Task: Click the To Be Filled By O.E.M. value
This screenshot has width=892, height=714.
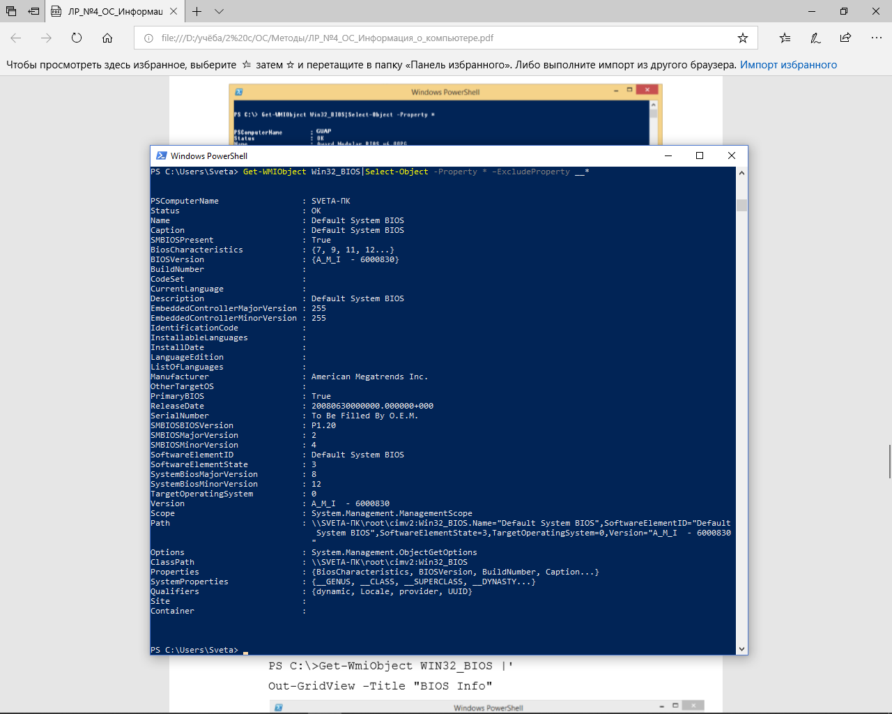Action: (365, 416)
